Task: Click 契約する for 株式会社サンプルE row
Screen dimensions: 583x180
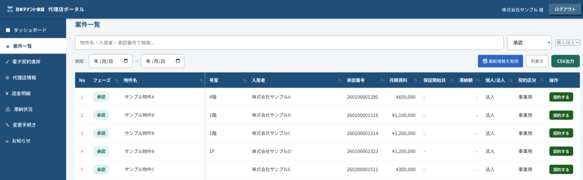Action: [561, 169]
